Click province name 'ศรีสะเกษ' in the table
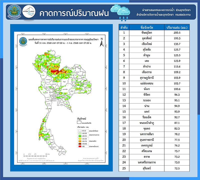Image resolution: width=200 pixels, height=180 pixels. click(x=147, y=151)
